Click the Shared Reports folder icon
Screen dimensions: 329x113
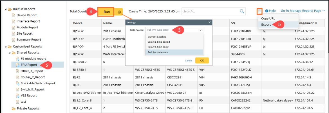click(x=14, y=53)
